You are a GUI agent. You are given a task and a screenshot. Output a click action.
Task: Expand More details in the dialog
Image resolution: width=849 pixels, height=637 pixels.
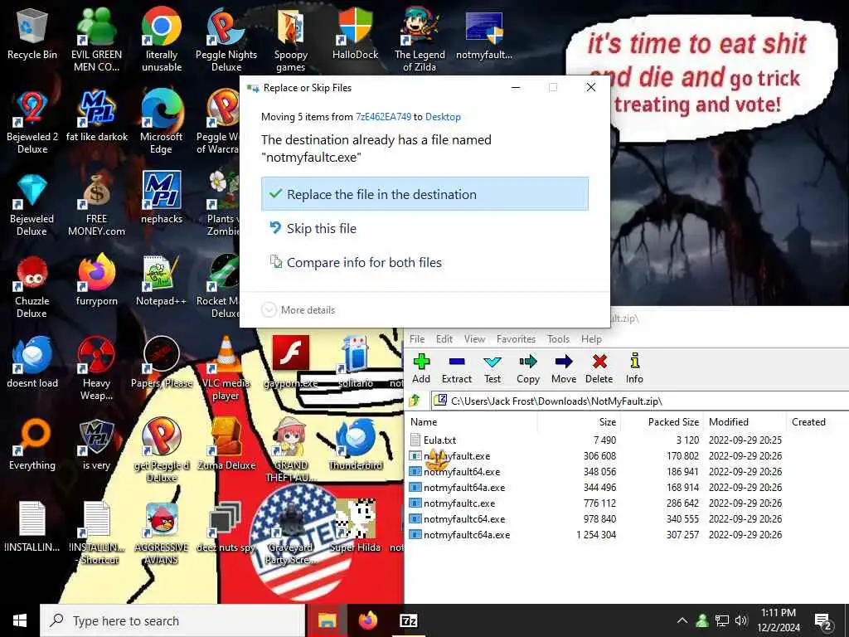tap(298, 310)
